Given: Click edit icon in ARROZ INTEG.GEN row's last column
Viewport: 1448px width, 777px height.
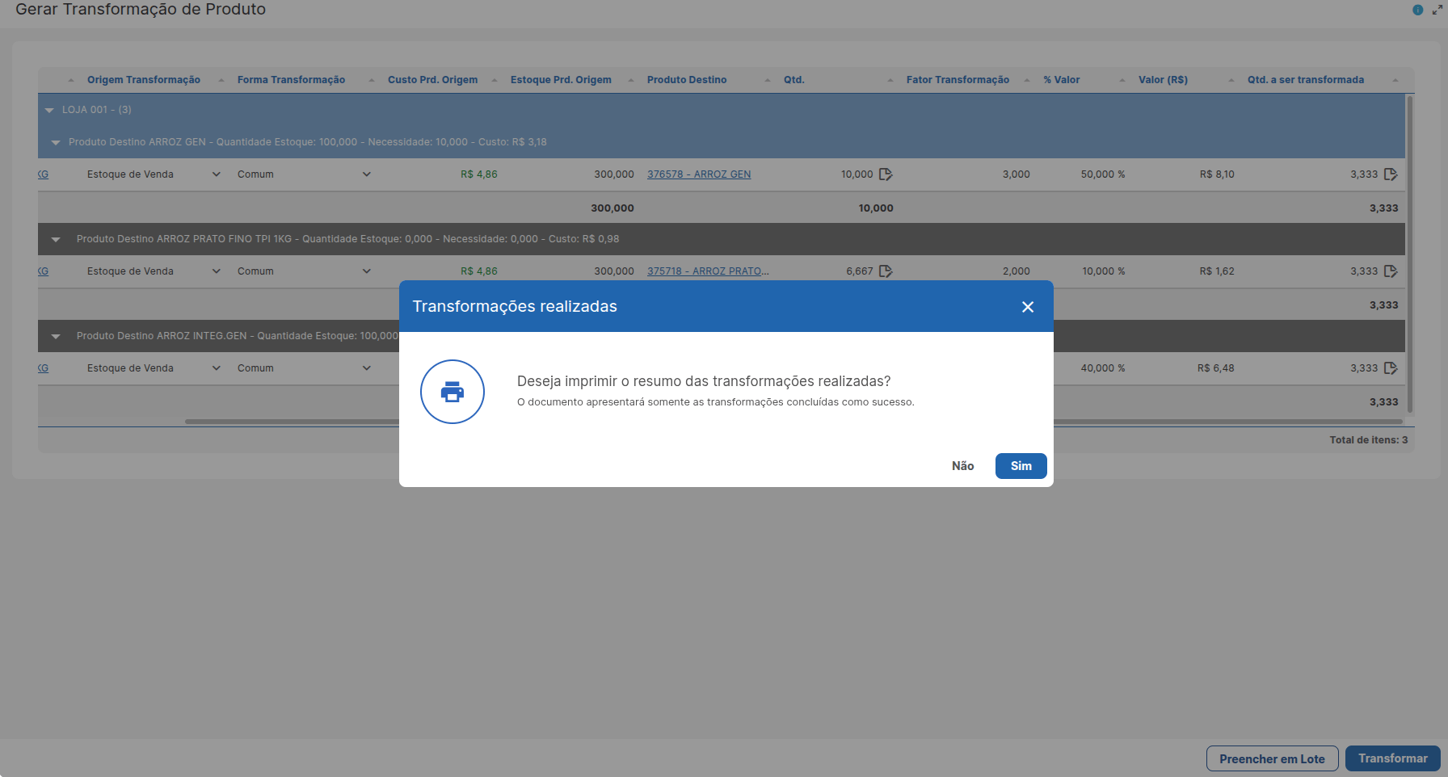Looking at the screenshot, I should (x=1391, y=368).
